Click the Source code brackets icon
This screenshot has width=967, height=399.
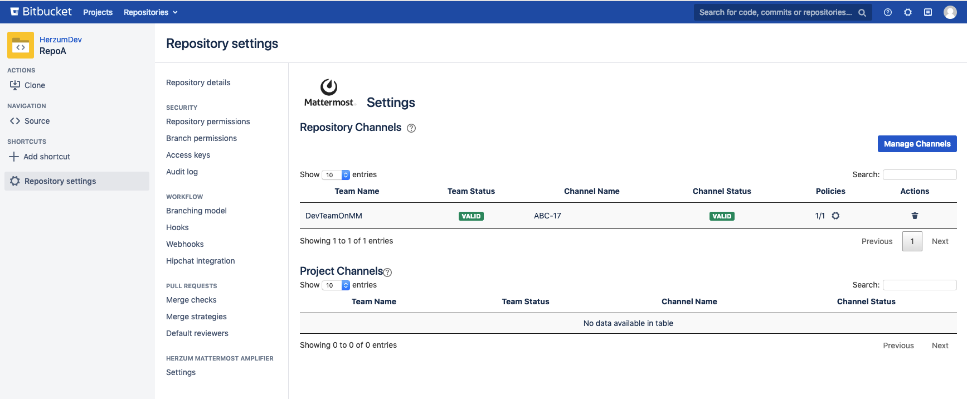[15, 121]
